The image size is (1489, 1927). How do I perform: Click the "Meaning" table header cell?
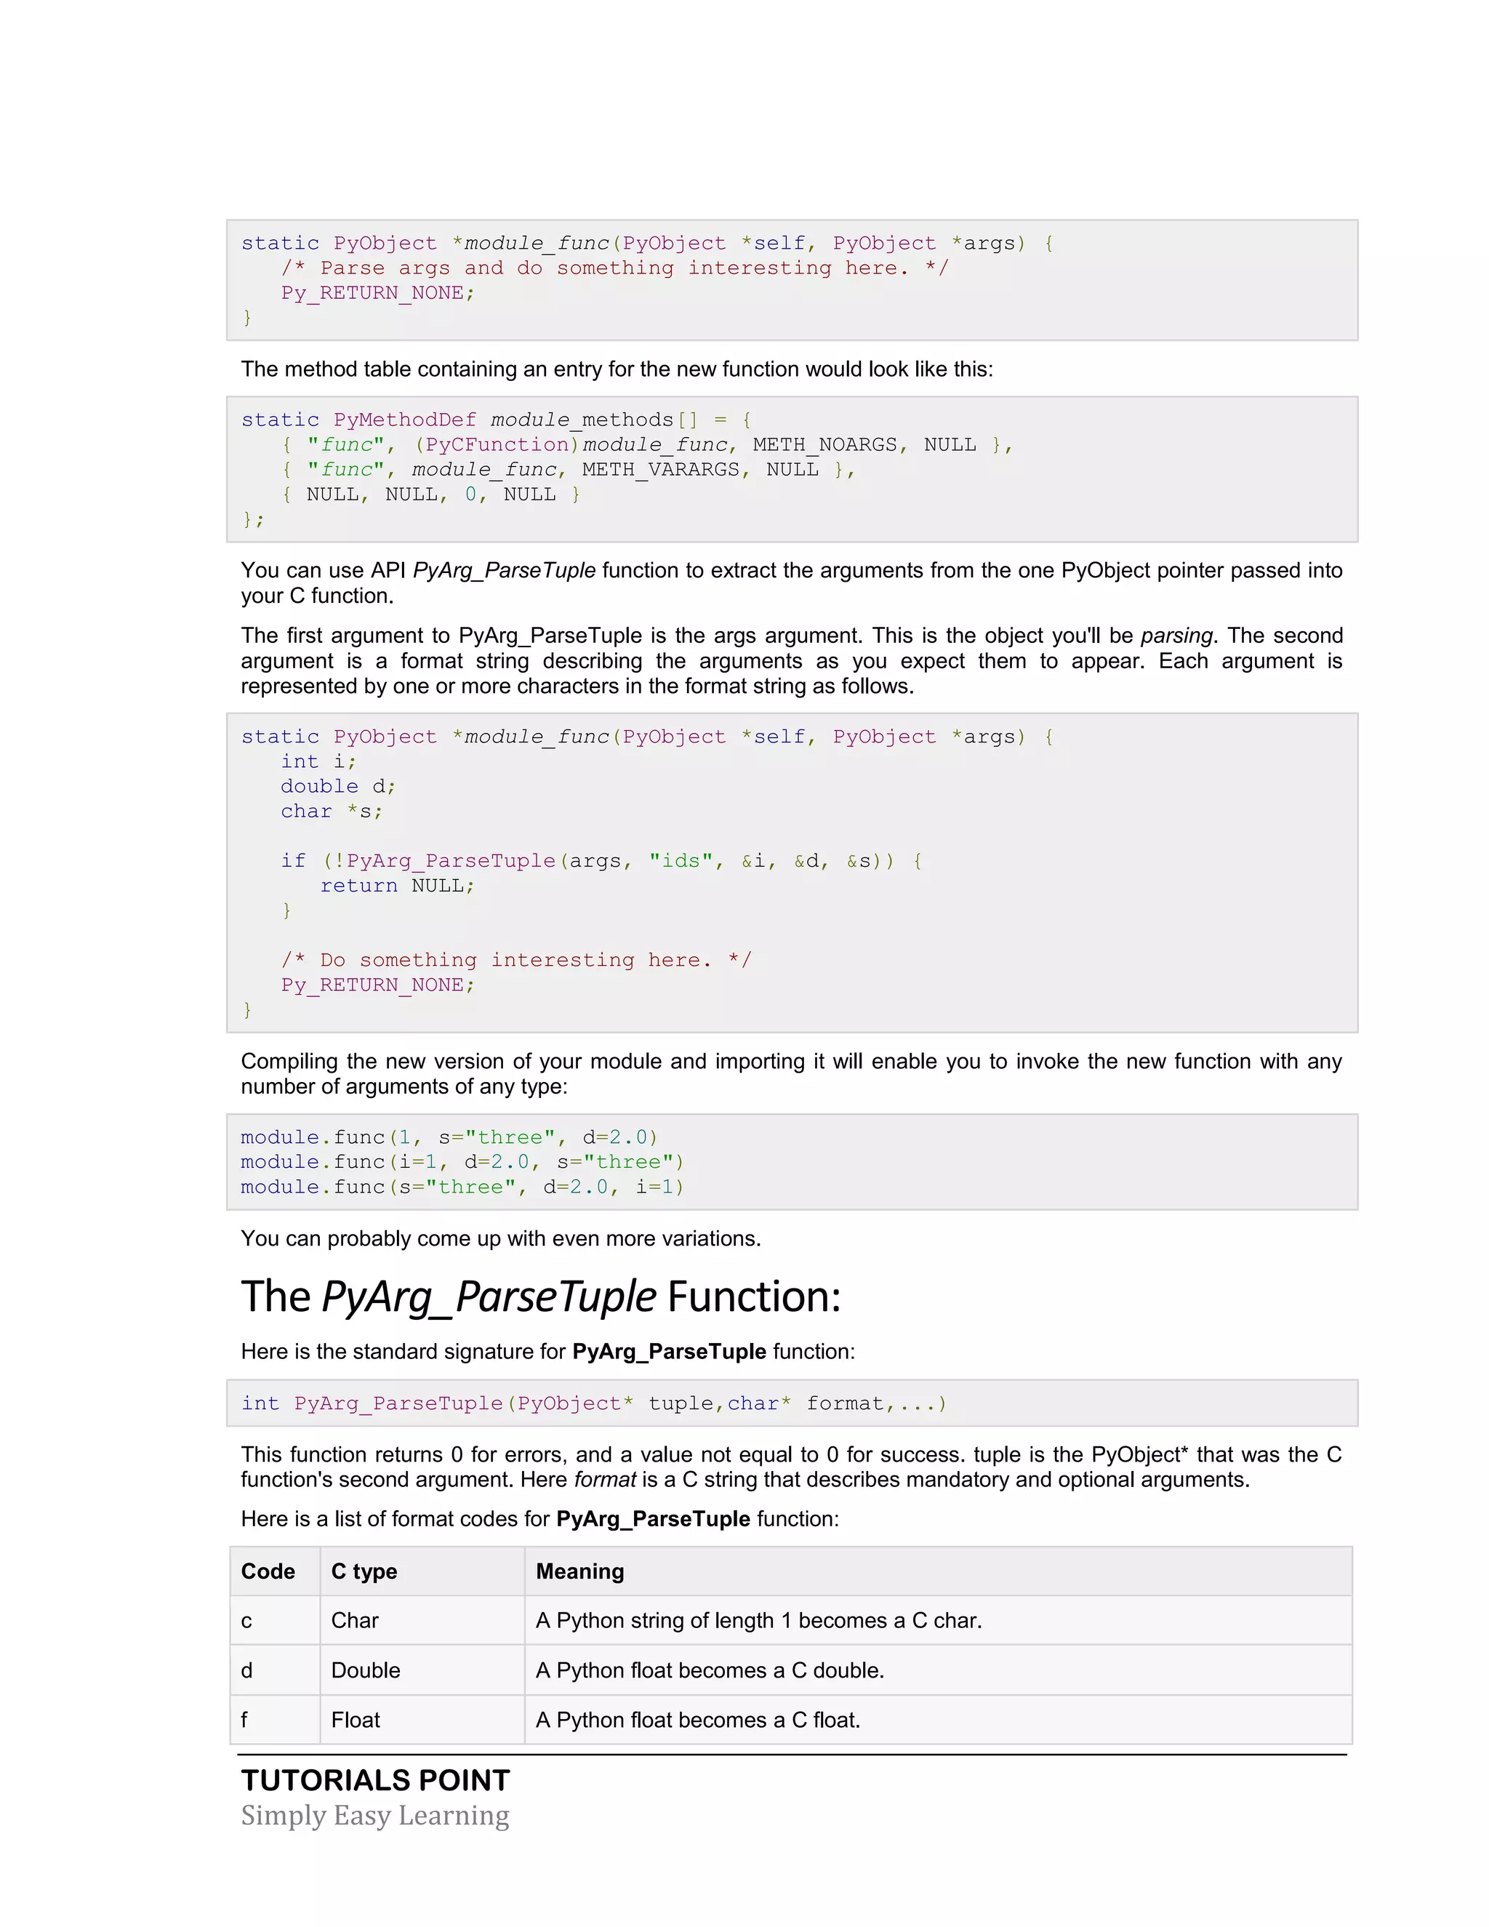939,1571
